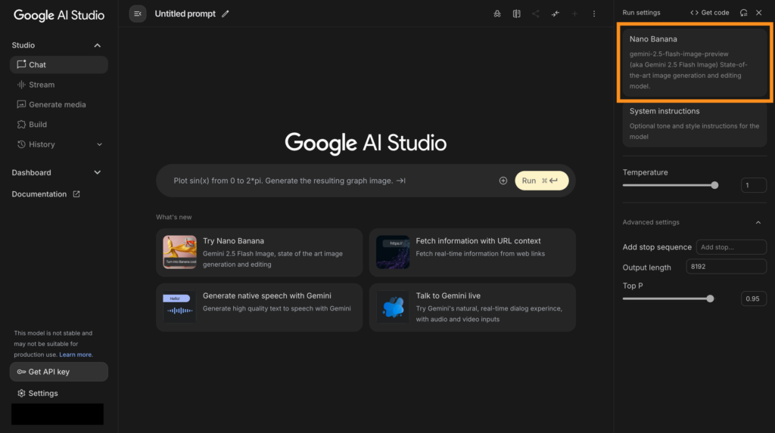Click Get API key button
The height and width of the screenshot is (433, 775).
(59, 372)
